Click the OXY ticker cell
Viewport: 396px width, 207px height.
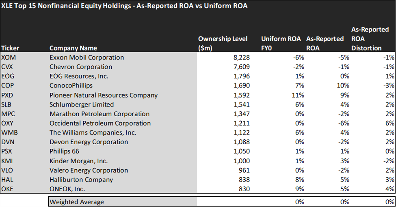click(7, 124)
